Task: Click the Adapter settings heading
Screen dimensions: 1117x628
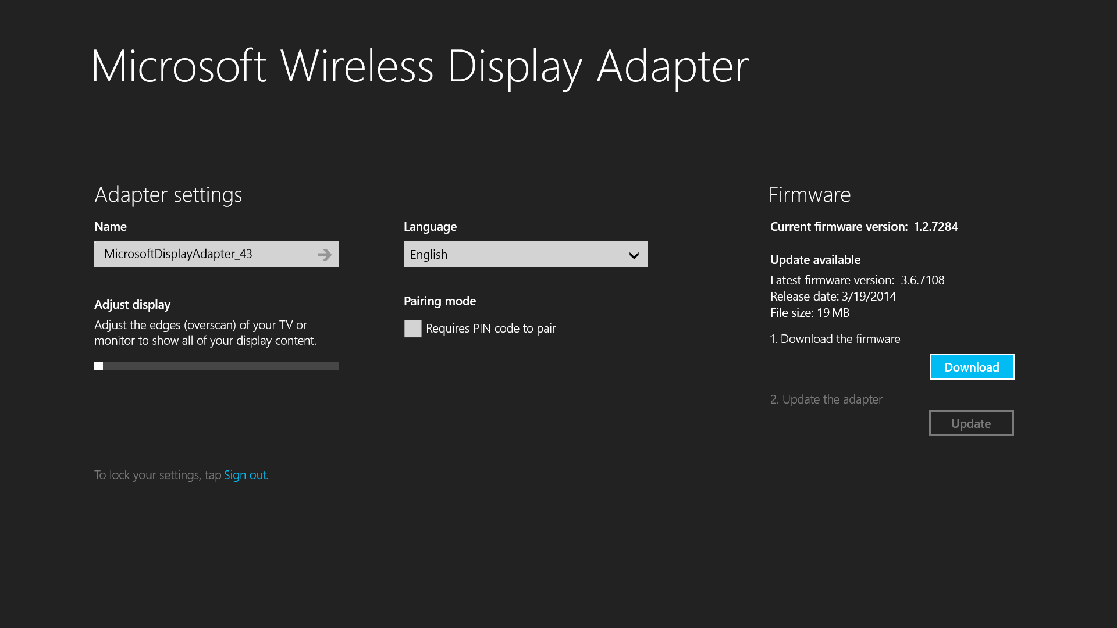Action: click(168, 195)
